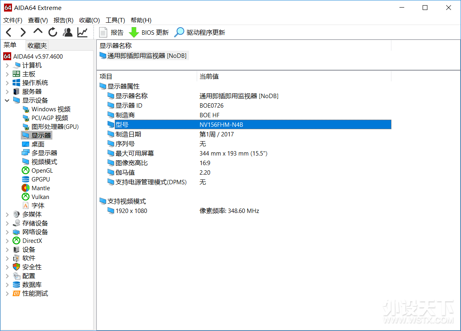Click the 配置 configuration icon
This screenshot has height=331, width=461.
click(16, 276)
